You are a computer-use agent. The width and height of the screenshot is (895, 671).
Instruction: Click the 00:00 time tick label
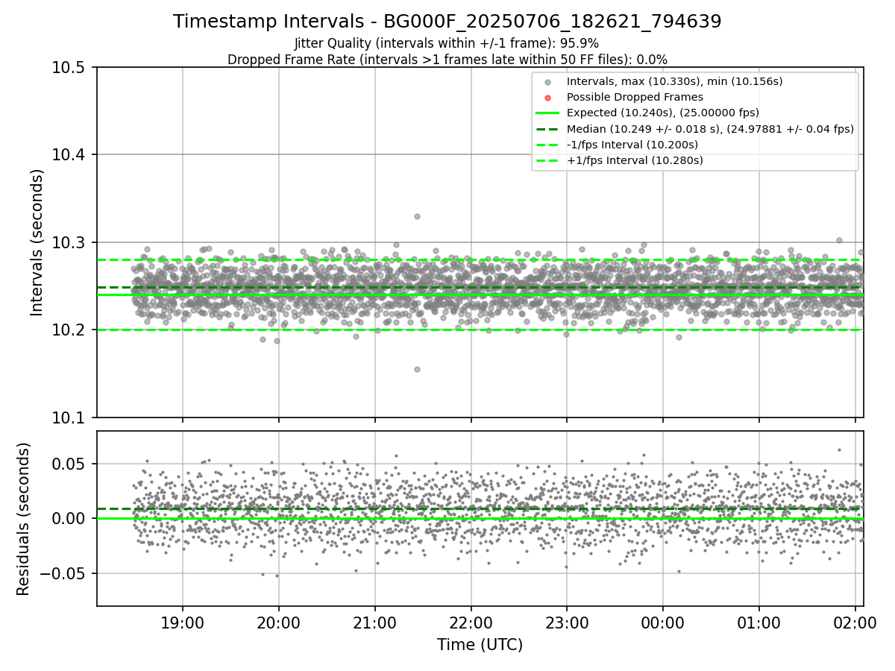coord(663,623)
